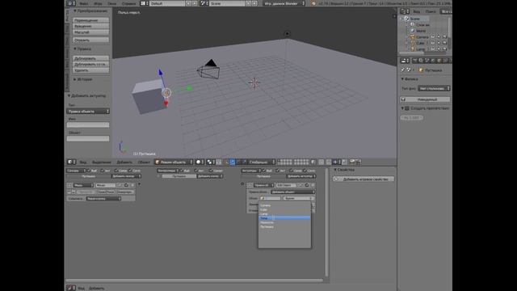Image resolution: width=517 pixels, height=291 pixels.
Task: Toggle the Invisible physics option
Action: click(425, 99)
